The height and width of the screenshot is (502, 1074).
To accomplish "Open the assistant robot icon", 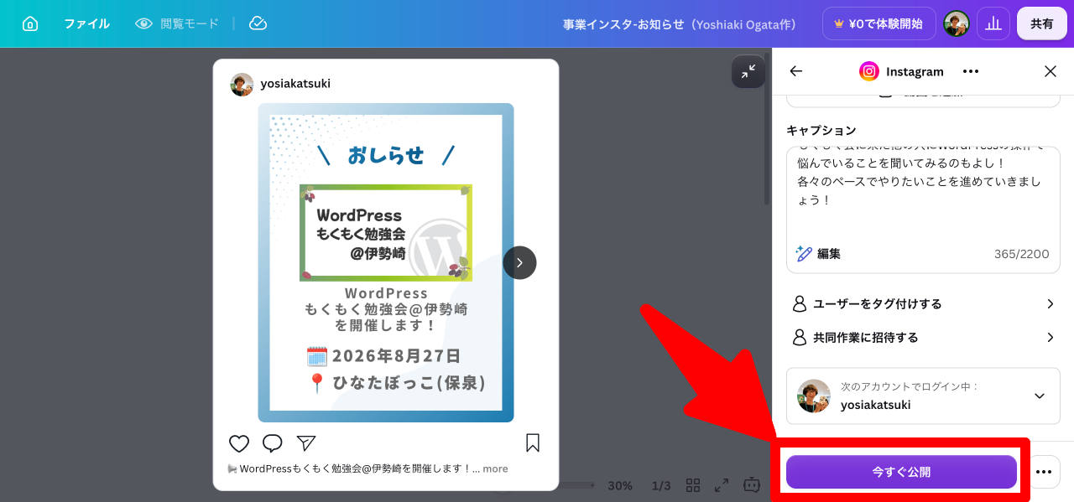I will [752, 485].
